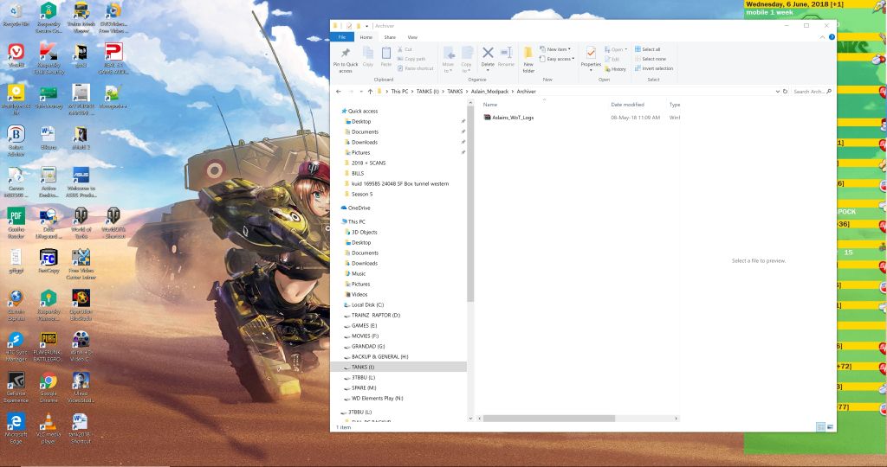Click the file list horizontal scrollbar
The width and height of the screenshot is (887, 467).
[x=548, y=419]
